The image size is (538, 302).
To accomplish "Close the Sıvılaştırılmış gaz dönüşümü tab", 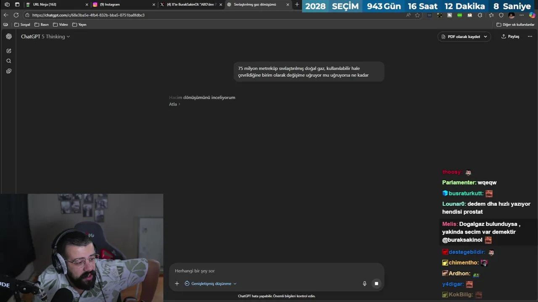I will coord(288,5).
